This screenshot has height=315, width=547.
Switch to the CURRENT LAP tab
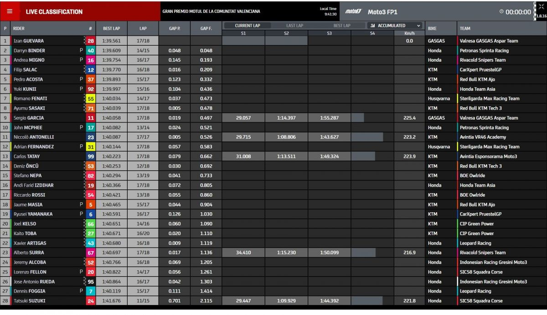(247, 26)
